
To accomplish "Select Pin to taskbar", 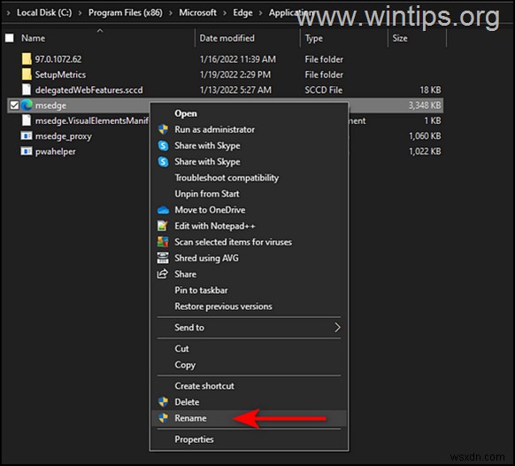I will (x=201, y=290).
